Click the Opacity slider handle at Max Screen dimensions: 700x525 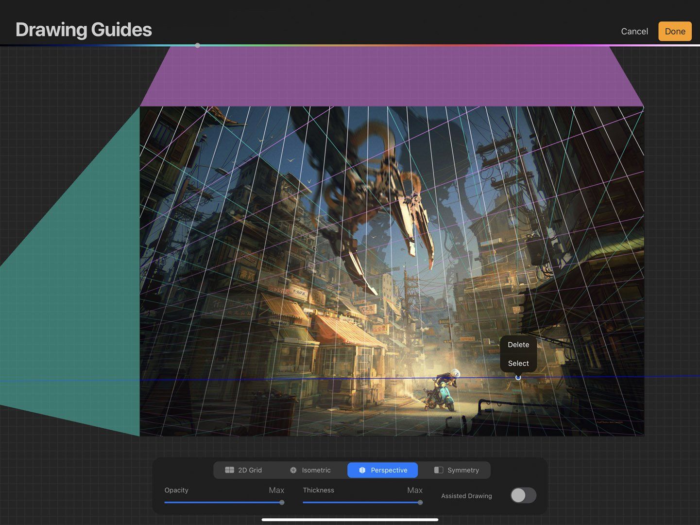click(282, 503)
